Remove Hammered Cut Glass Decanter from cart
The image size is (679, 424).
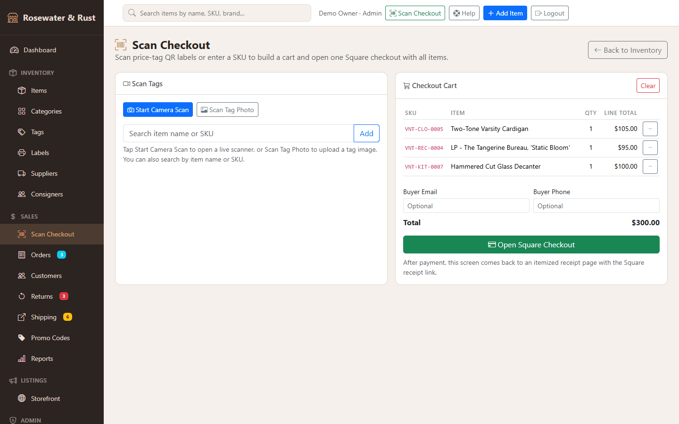tap(650, 166)
